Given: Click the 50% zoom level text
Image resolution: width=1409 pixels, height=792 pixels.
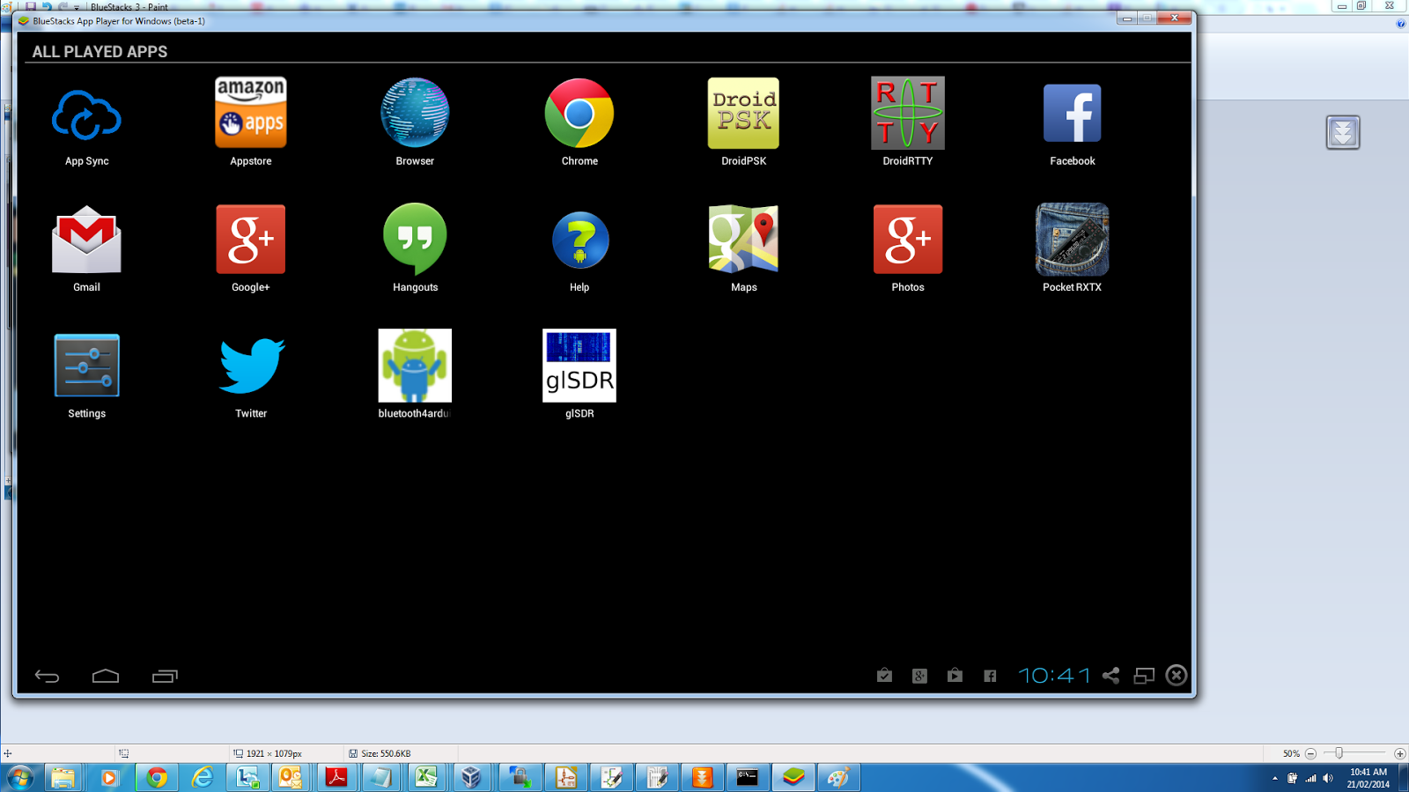Looking at the screenshot, I should click(x=1291, y=753).
